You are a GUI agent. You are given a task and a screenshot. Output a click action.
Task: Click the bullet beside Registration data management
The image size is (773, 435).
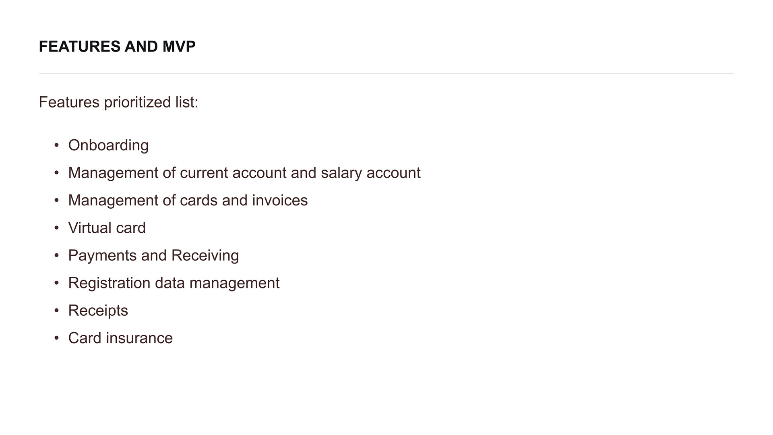click(57, 283)
